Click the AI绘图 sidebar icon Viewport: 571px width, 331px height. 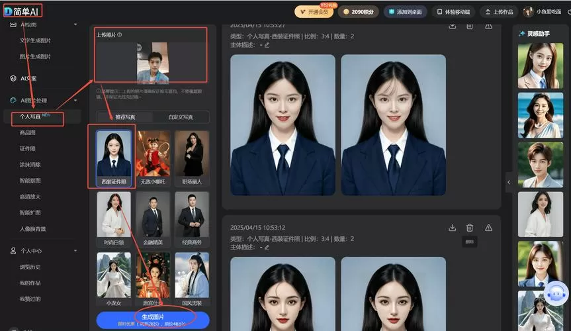point(13,24)
